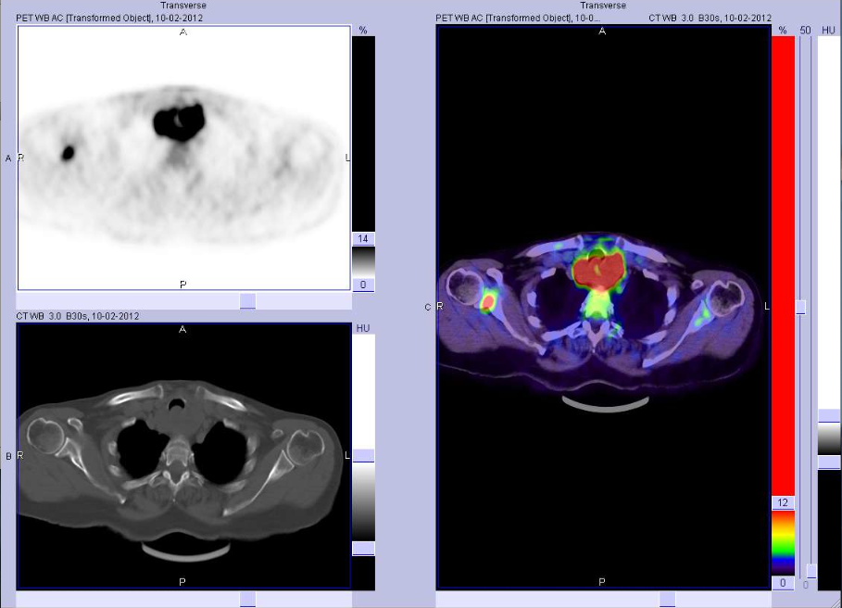
Task: Click the rainbow color scale in fused panel
Action: [x=783, y=543]
